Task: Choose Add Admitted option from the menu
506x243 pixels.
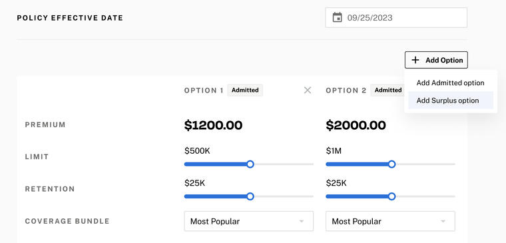Action: (451, 83)
